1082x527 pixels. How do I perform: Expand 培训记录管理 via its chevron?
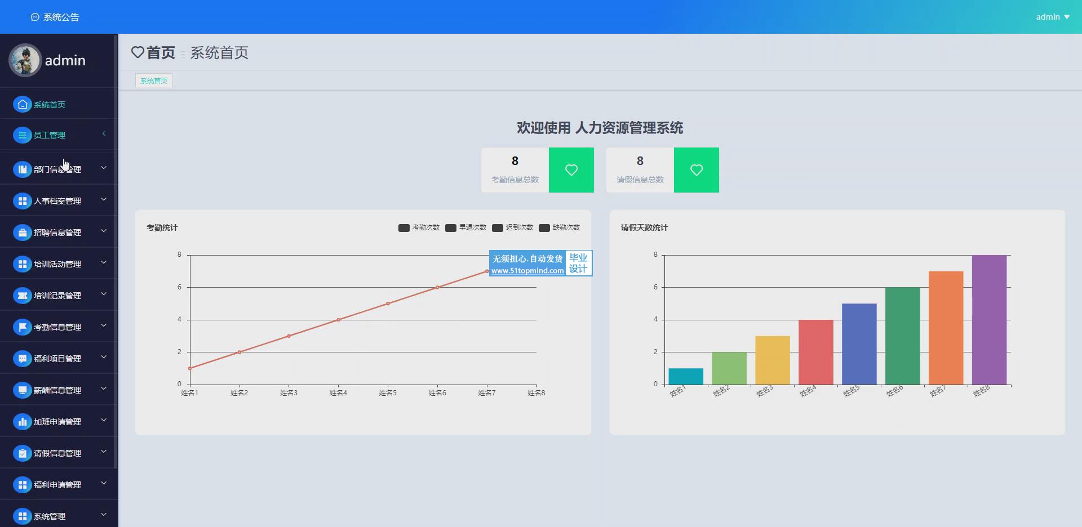pyautogui.click(x=104, y=294)
